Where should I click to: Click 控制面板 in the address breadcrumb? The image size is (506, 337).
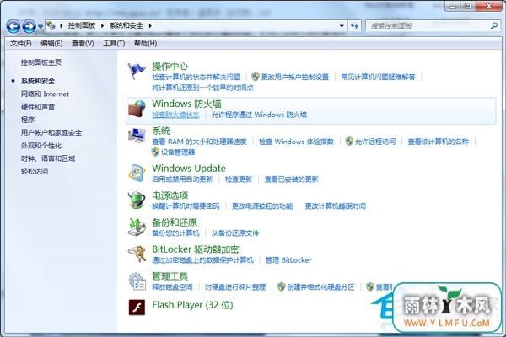coord(82,25)
